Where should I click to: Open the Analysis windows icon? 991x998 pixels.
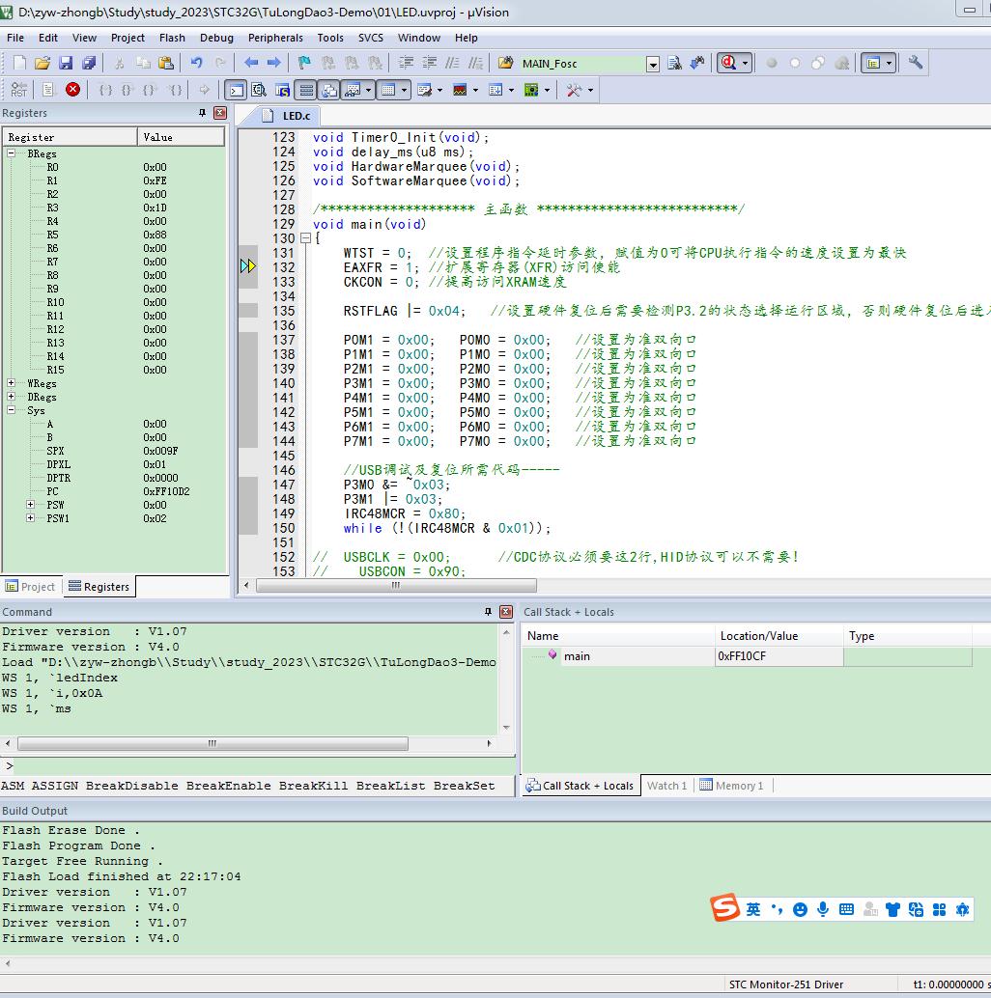coord(460,91)
